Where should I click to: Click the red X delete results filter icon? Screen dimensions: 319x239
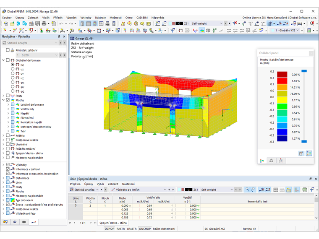pyautogui.click(x=235, y=23)
